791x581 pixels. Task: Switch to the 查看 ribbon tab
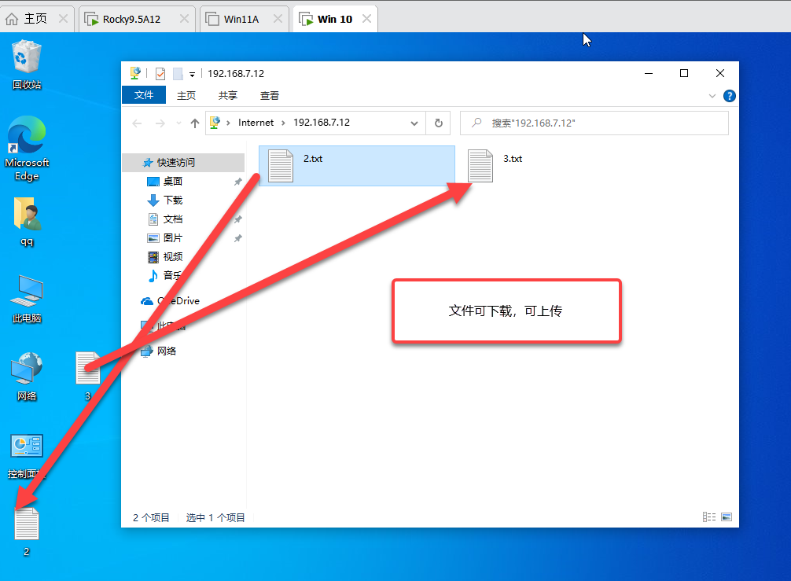point(270,95)
